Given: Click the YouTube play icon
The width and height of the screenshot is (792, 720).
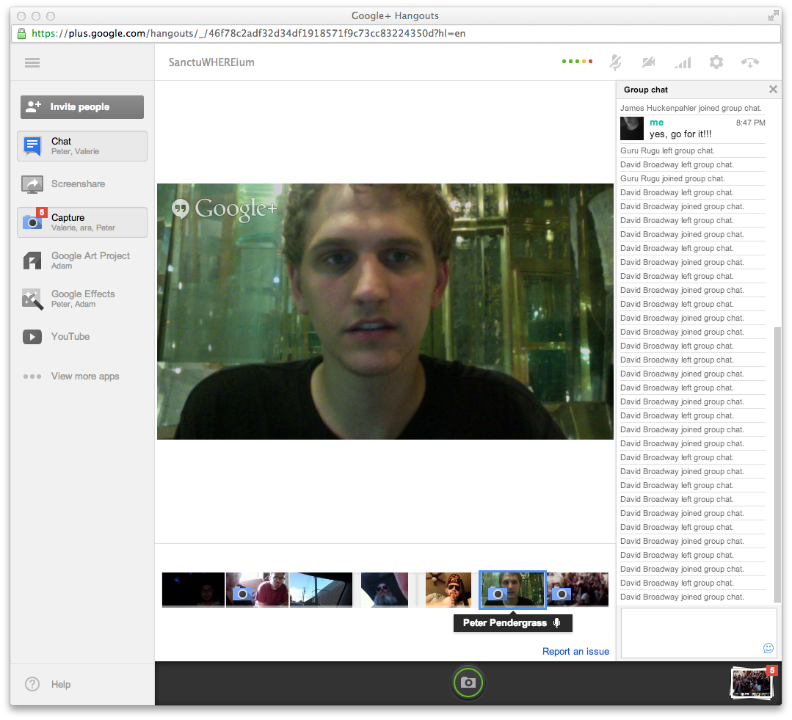Looking at the screenshot, I should [x=32, y=337].
